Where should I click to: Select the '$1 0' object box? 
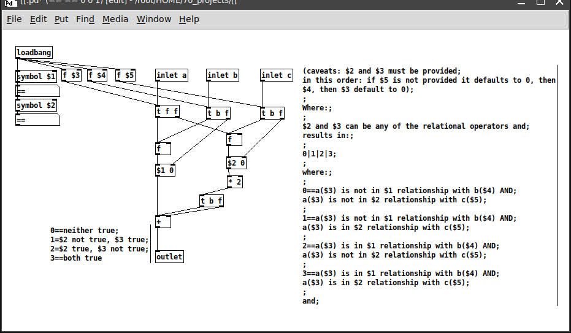tap(166, 170)
